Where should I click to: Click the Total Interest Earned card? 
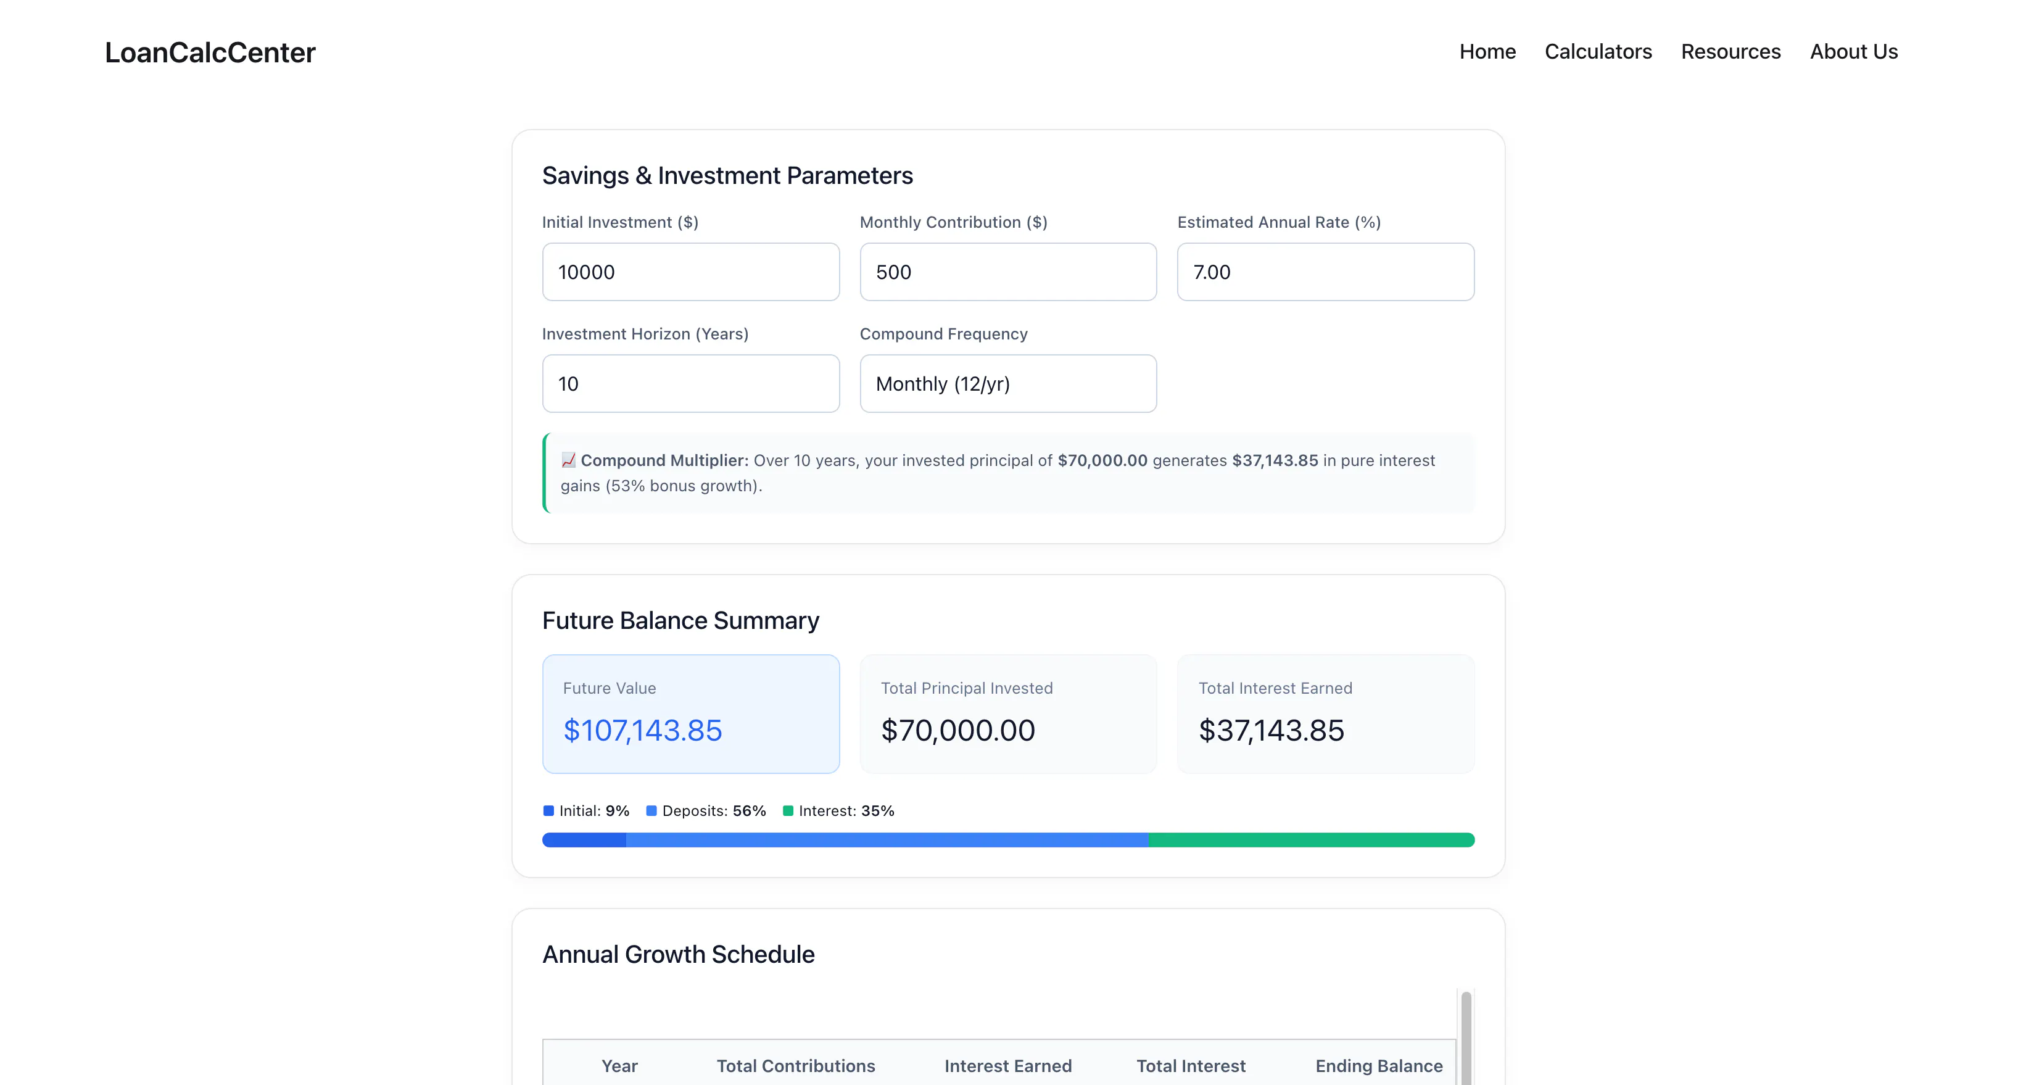pos(1325,713)
